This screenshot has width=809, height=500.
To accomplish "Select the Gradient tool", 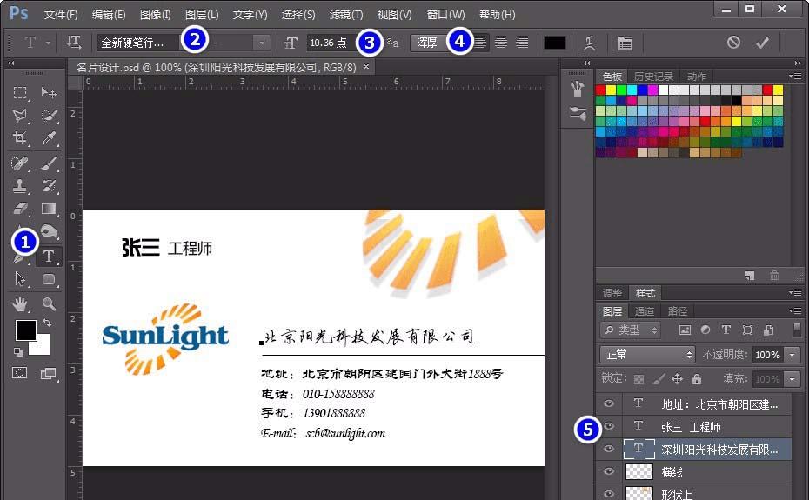I will point(49,208).
